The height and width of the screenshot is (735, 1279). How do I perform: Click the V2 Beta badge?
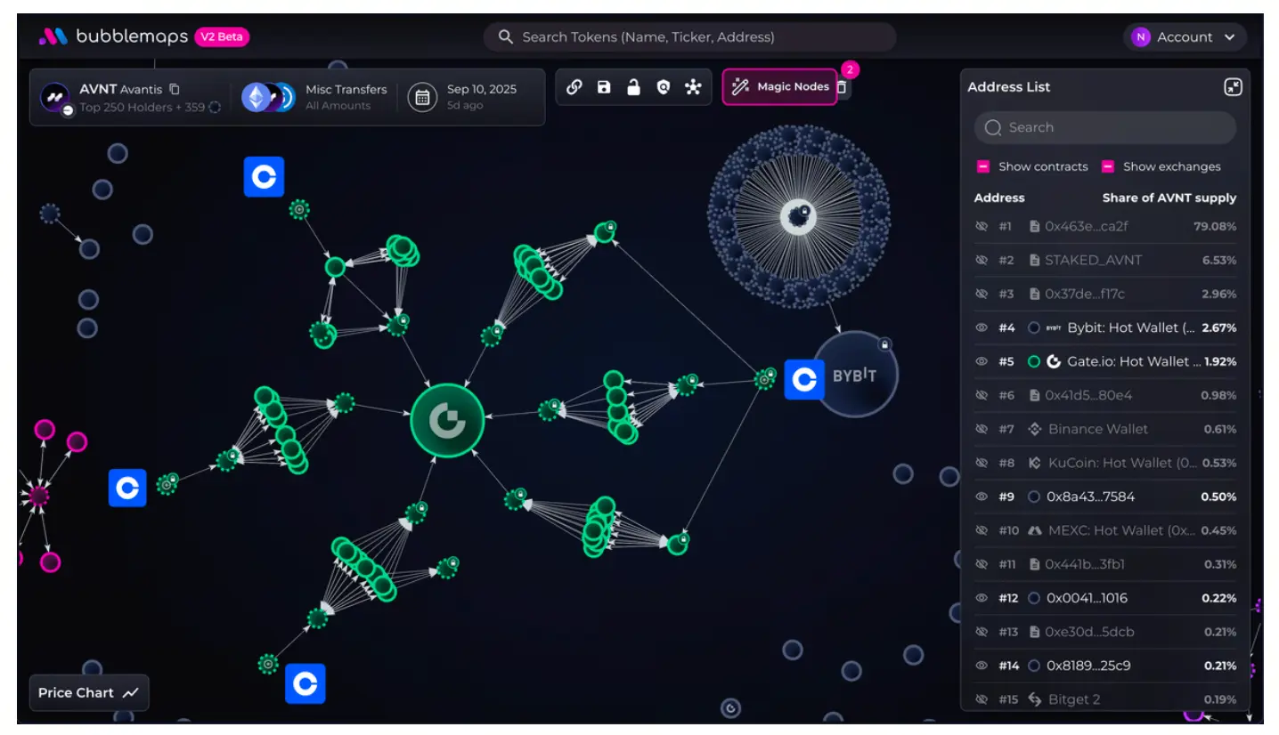coord(222,36)
